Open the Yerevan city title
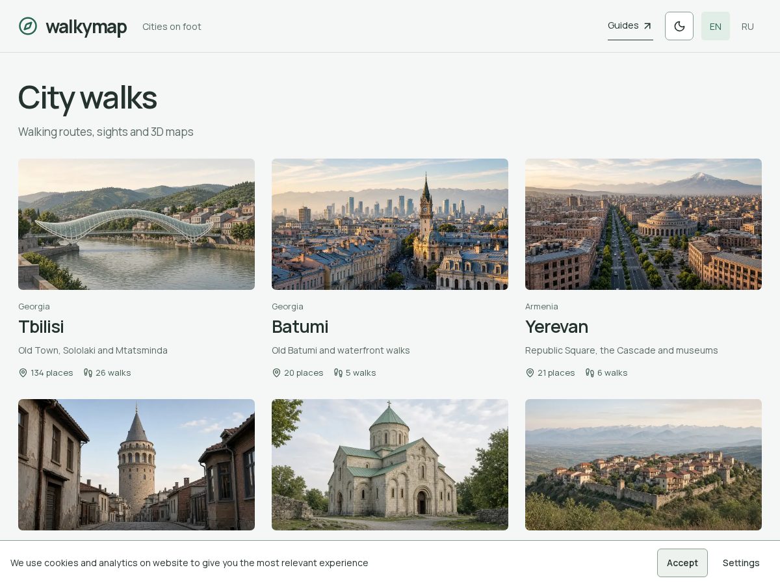Screen dimensions: 780x585 [x=556, y=326]
